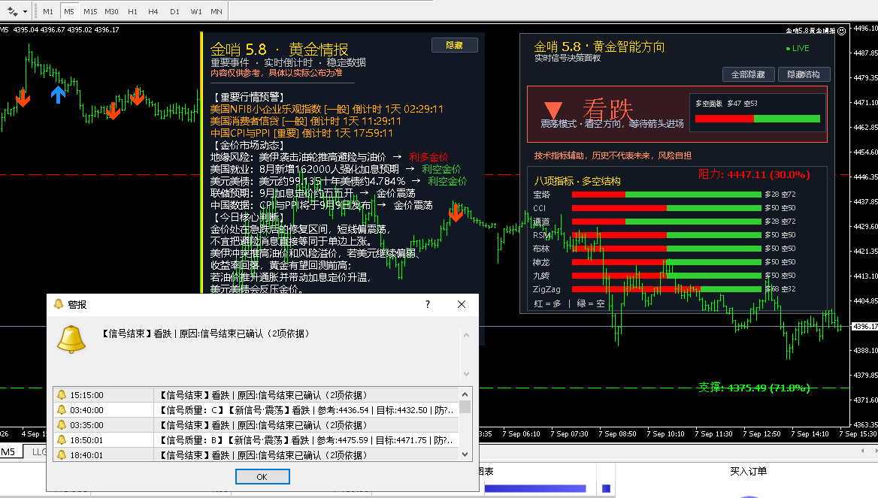This screenshot has height=498, width=878.
Task: Click 隐藏 button on 黄金情报 panel
Action: [454, 45]
